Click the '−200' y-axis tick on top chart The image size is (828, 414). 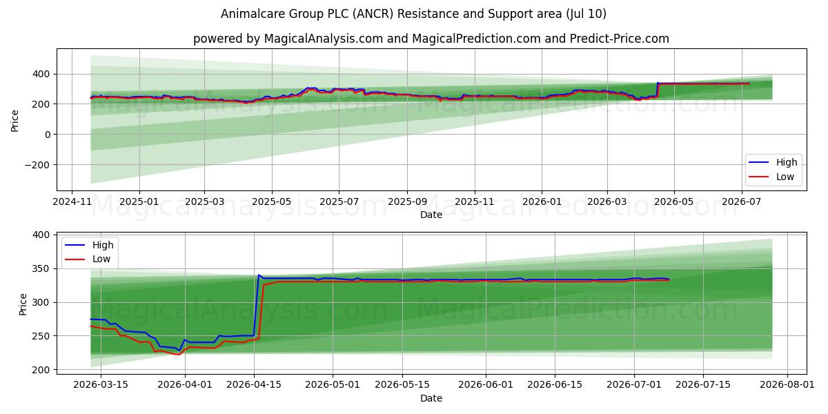click(x=38, y=165)
